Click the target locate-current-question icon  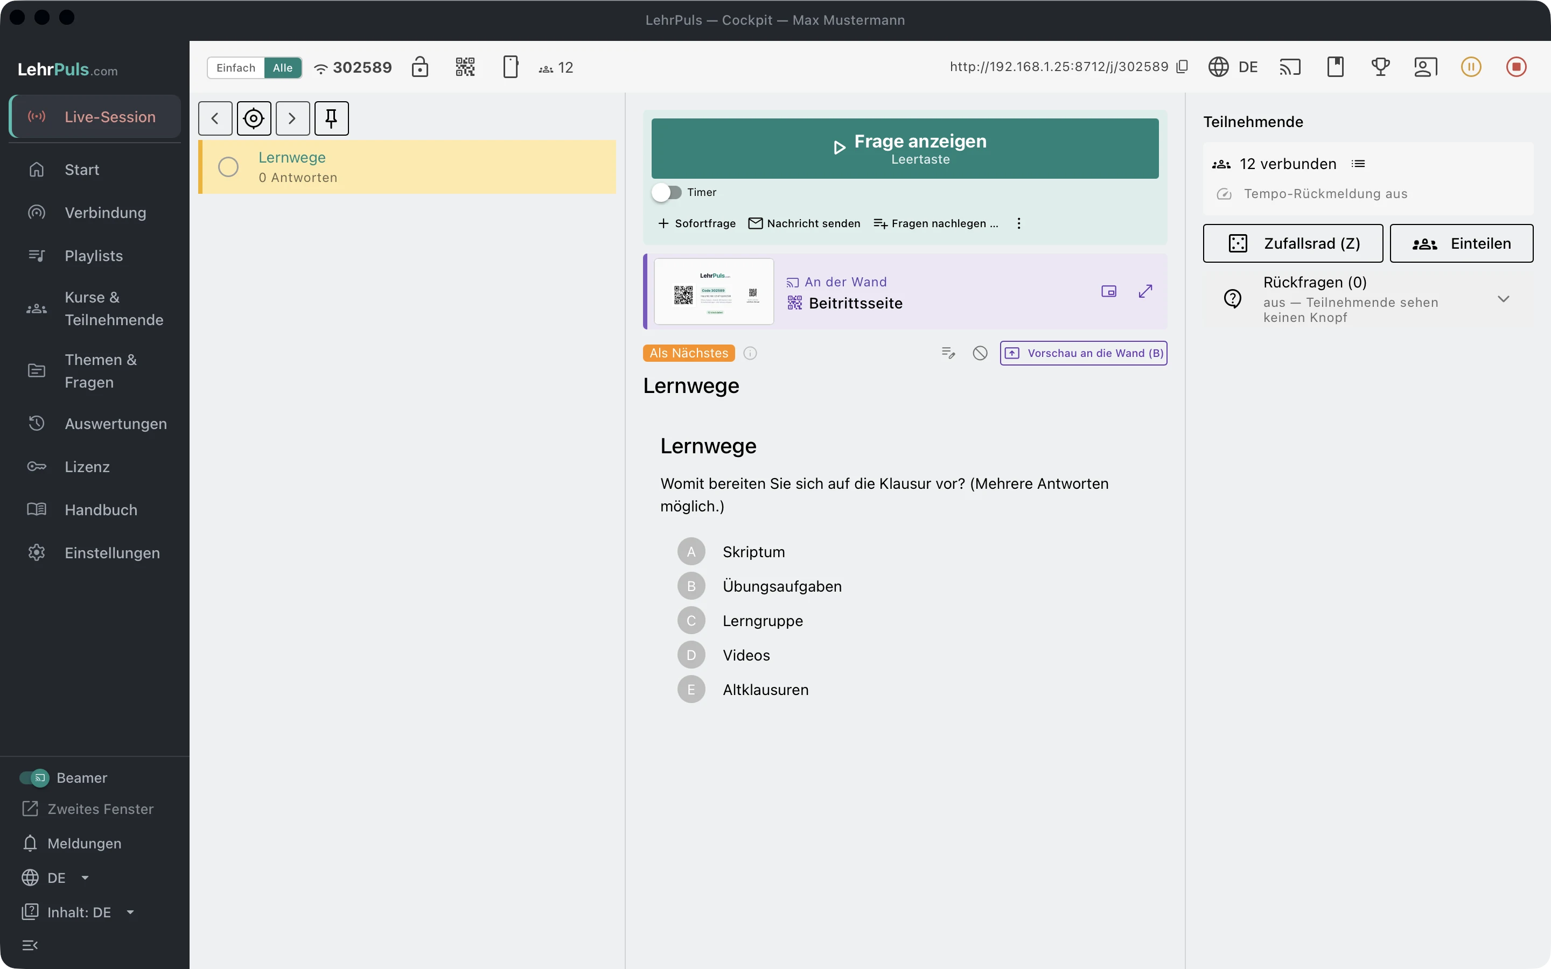coord(254,118)
